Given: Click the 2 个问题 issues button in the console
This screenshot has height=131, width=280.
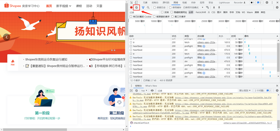Looking at the screenshot, I should point(262,90).
